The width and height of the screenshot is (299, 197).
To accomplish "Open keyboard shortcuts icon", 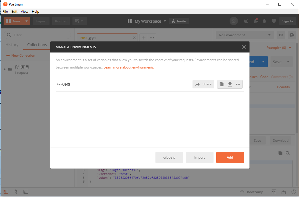I will 284,192.
